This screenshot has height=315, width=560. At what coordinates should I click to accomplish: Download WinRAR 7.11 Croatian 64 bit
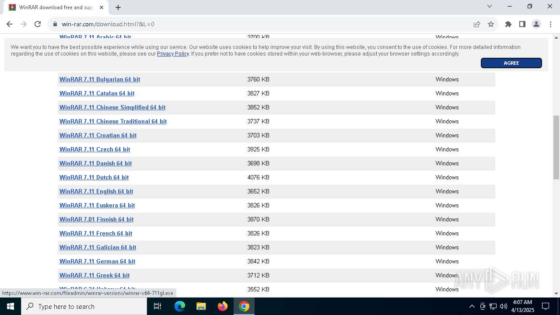click(98, 135)
